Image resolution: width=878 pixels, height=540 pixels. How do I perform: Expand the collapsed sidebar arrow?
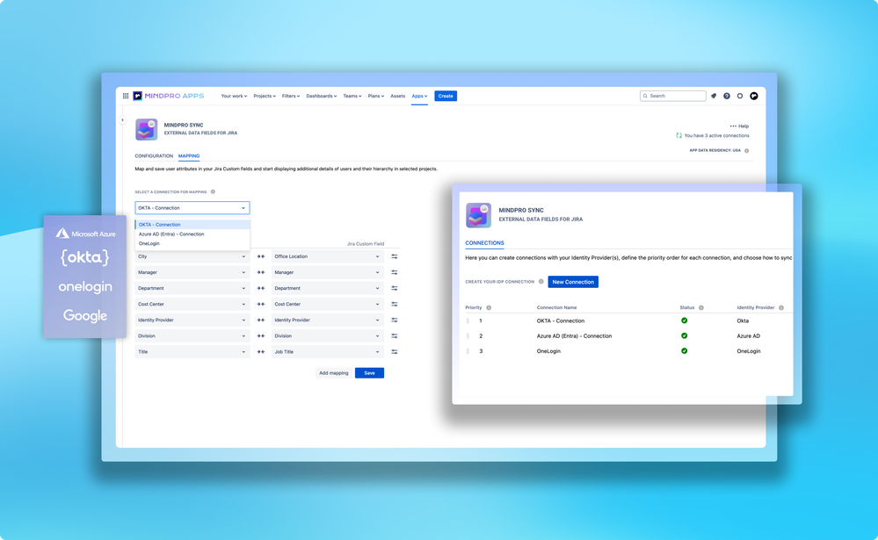click(123, 119)
